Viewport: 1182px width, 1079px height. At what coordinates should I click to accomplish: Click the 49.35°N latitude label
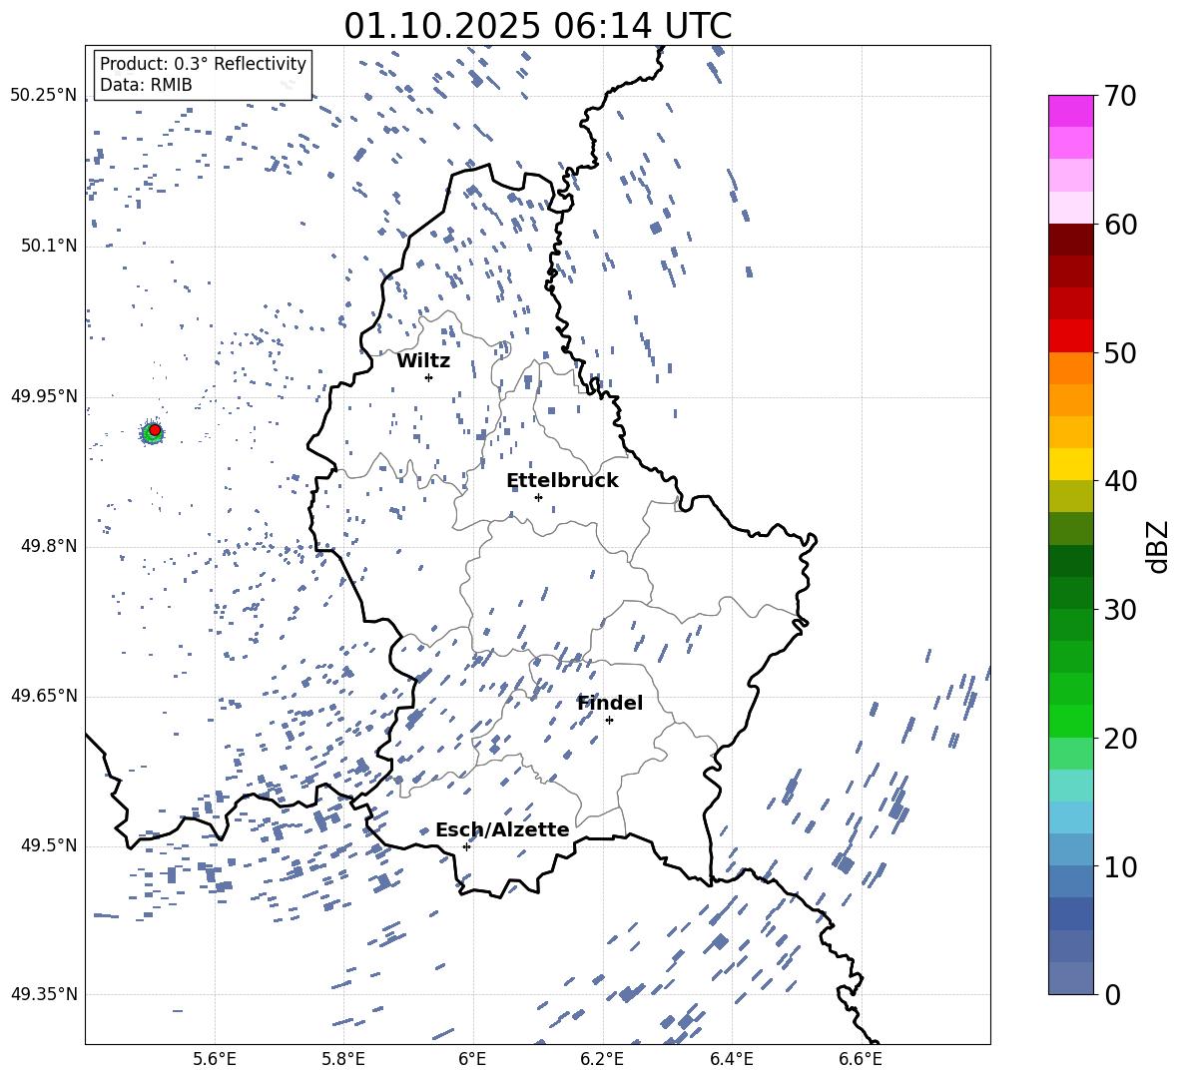(44, 994)
